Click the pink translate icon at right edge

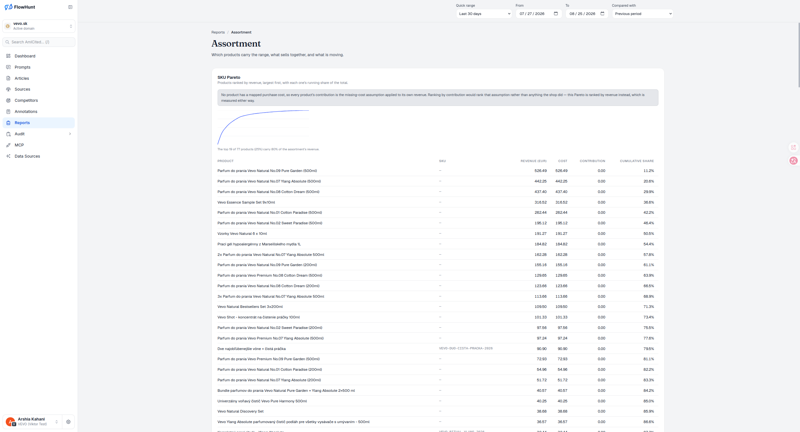(793, 161)
